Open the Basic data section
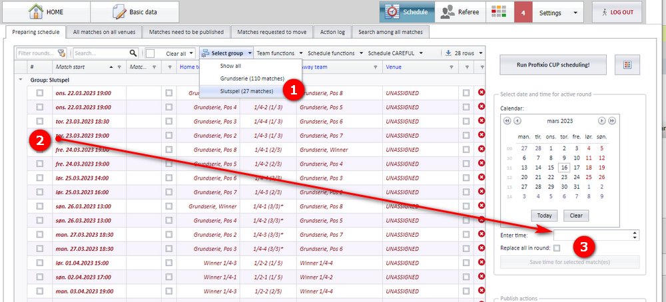Image resolution: width=666 pixels, height=302 pixels. (135, 12)
